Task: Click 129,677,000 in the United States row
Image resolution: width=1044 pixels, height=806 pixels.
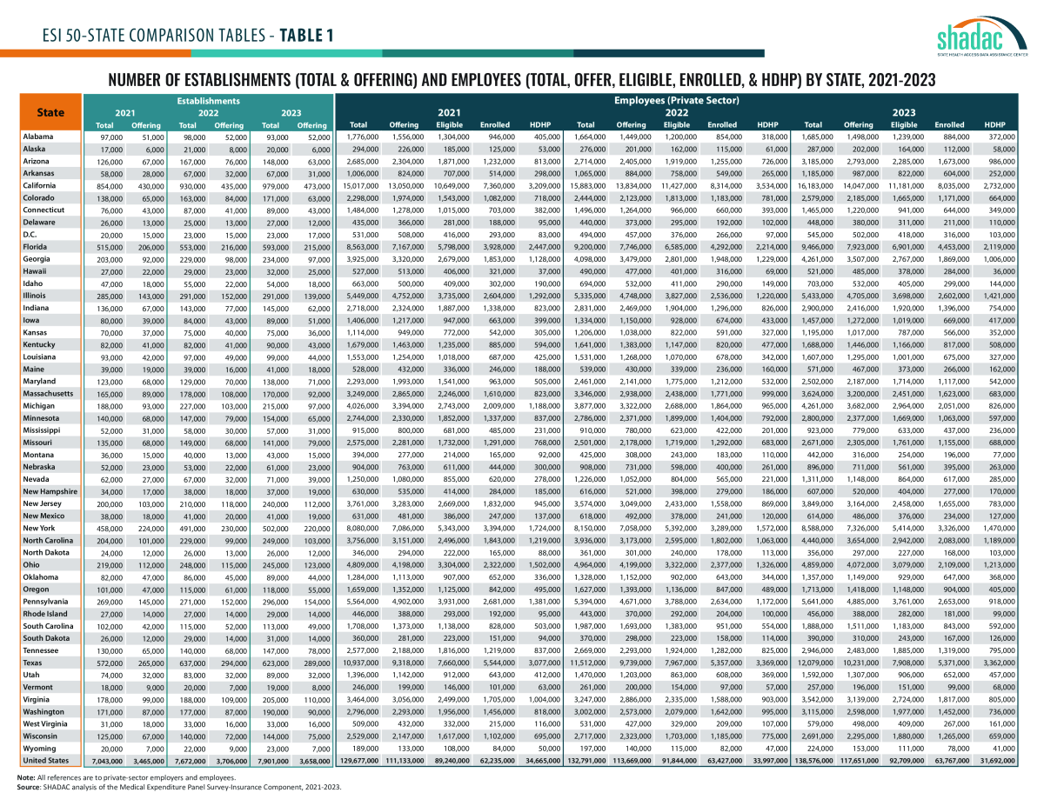Action: (x=358, y=761)
